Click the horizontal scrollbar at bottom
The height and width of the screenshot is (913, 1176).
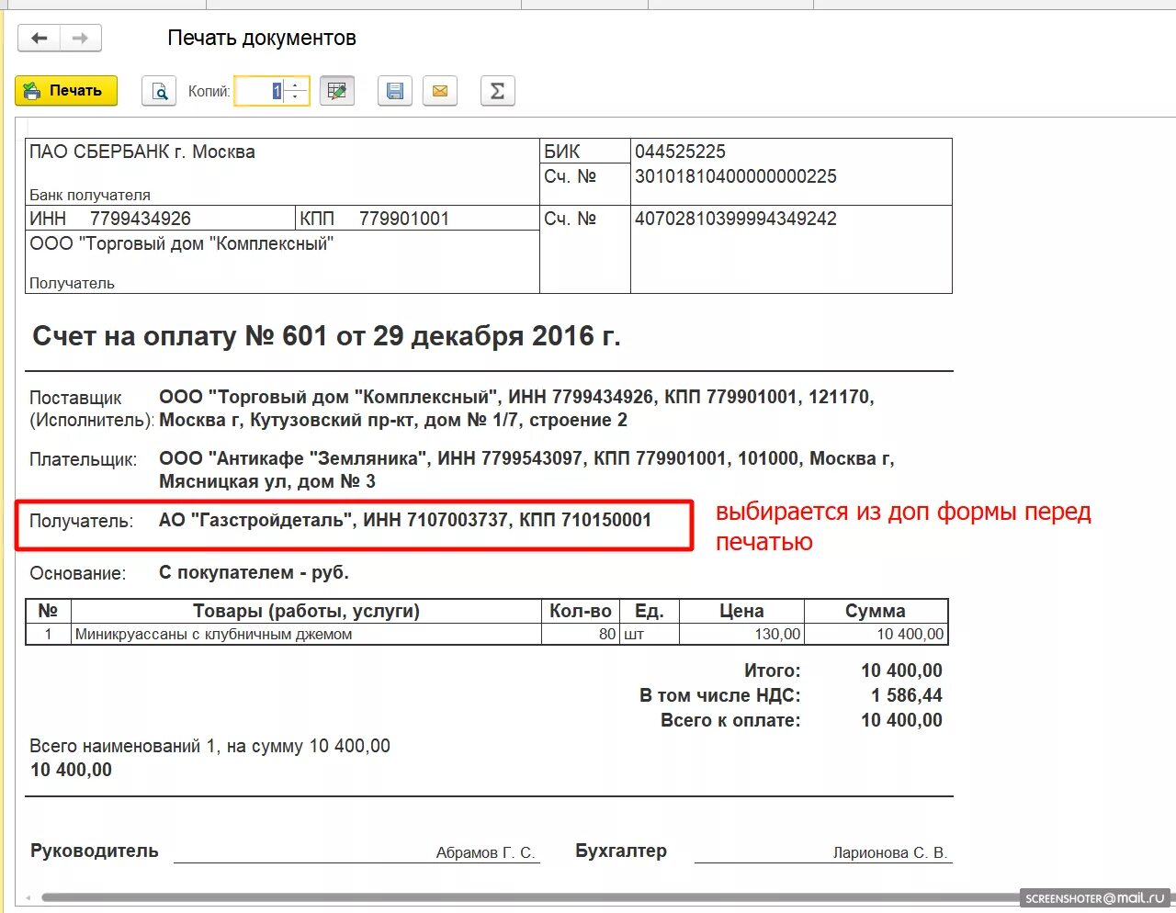click(533, 897)
